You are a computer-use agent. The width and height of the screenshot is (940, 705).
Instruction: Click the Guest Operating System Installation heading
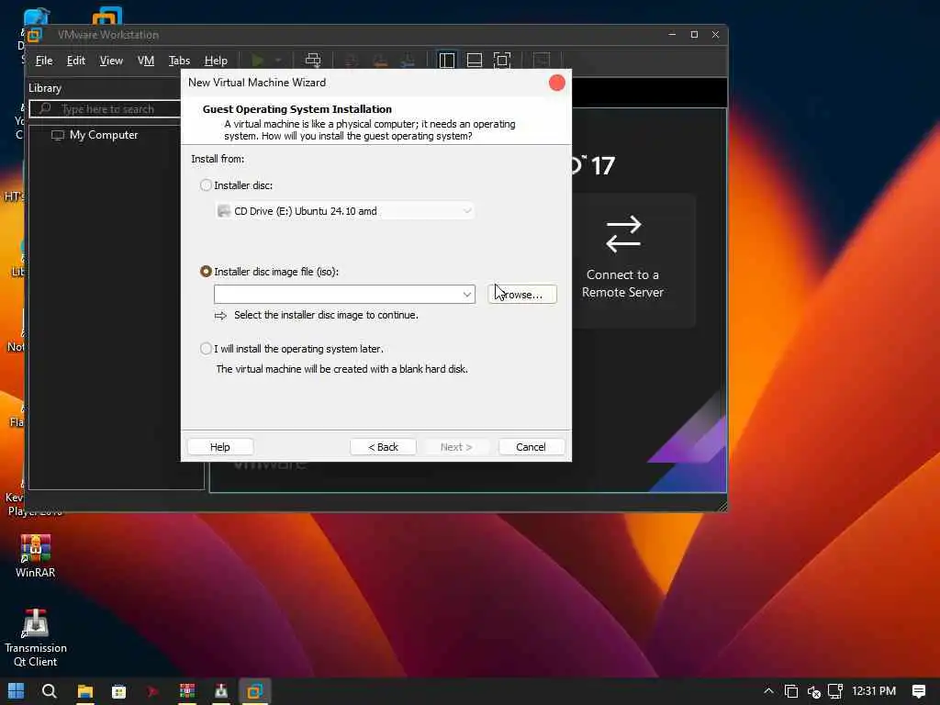(297, 109)
